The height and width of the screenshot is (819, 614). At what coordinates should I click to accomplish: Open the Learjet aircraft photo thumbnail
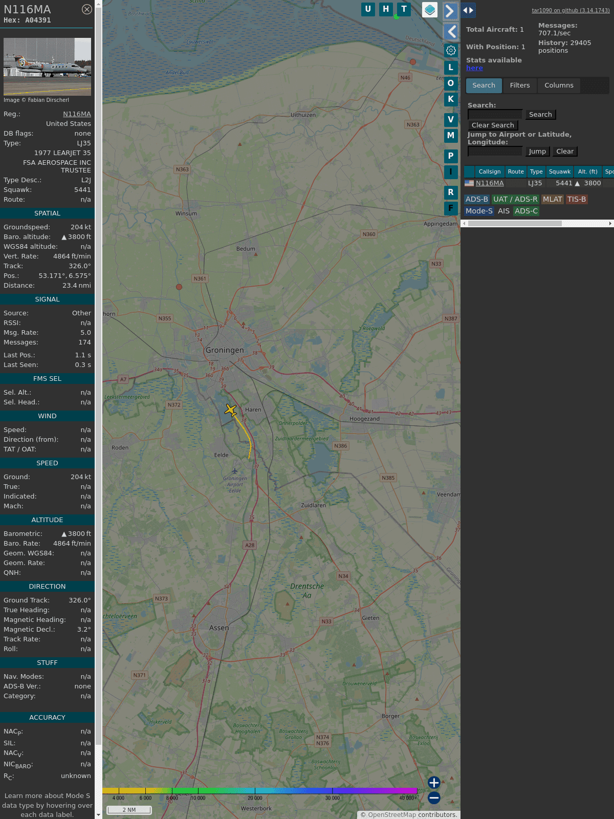47,67
